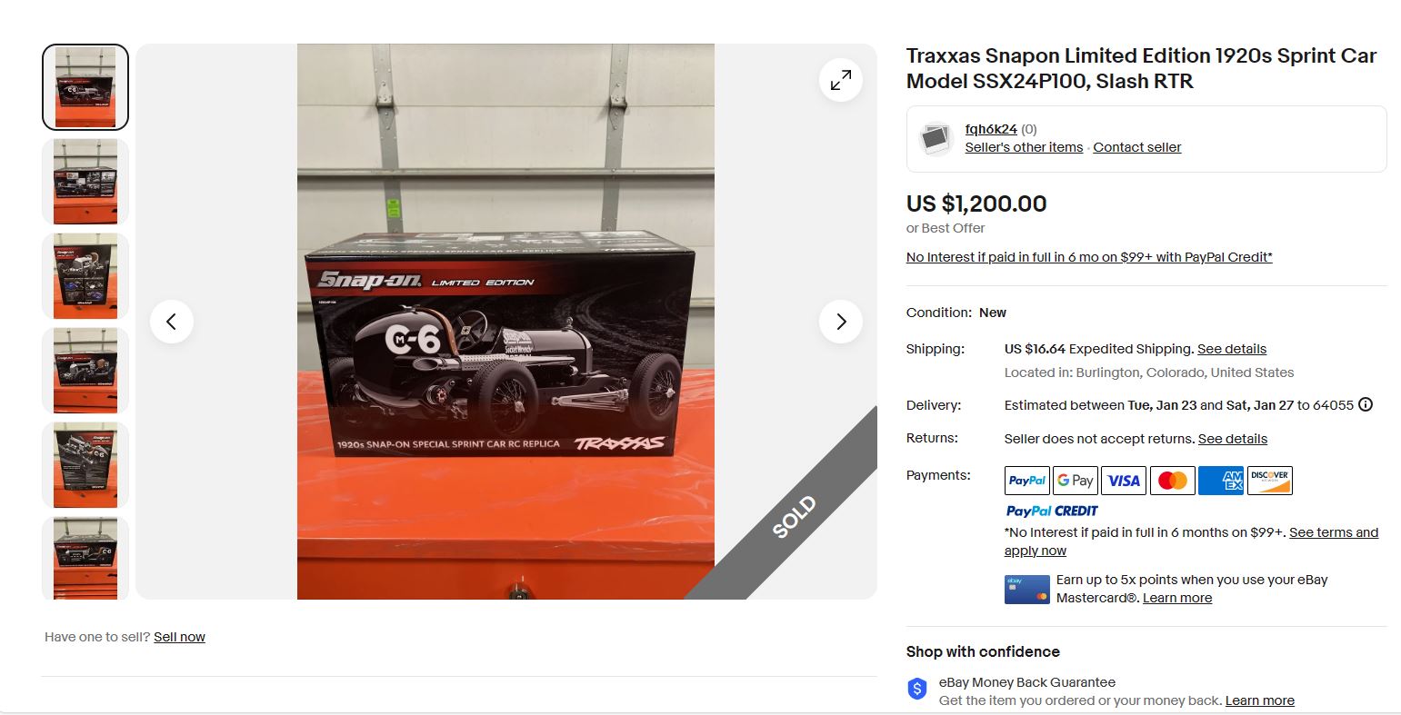Click the PayPal payment icon

point(1027,481)
